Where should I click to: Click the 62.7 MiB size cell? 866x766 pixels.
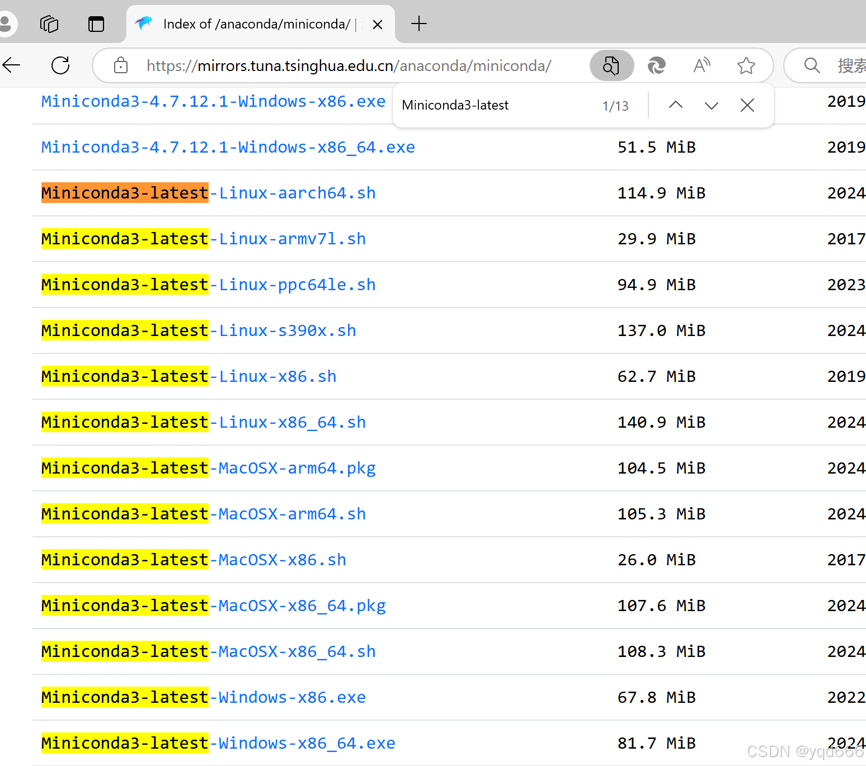(657, 376)
